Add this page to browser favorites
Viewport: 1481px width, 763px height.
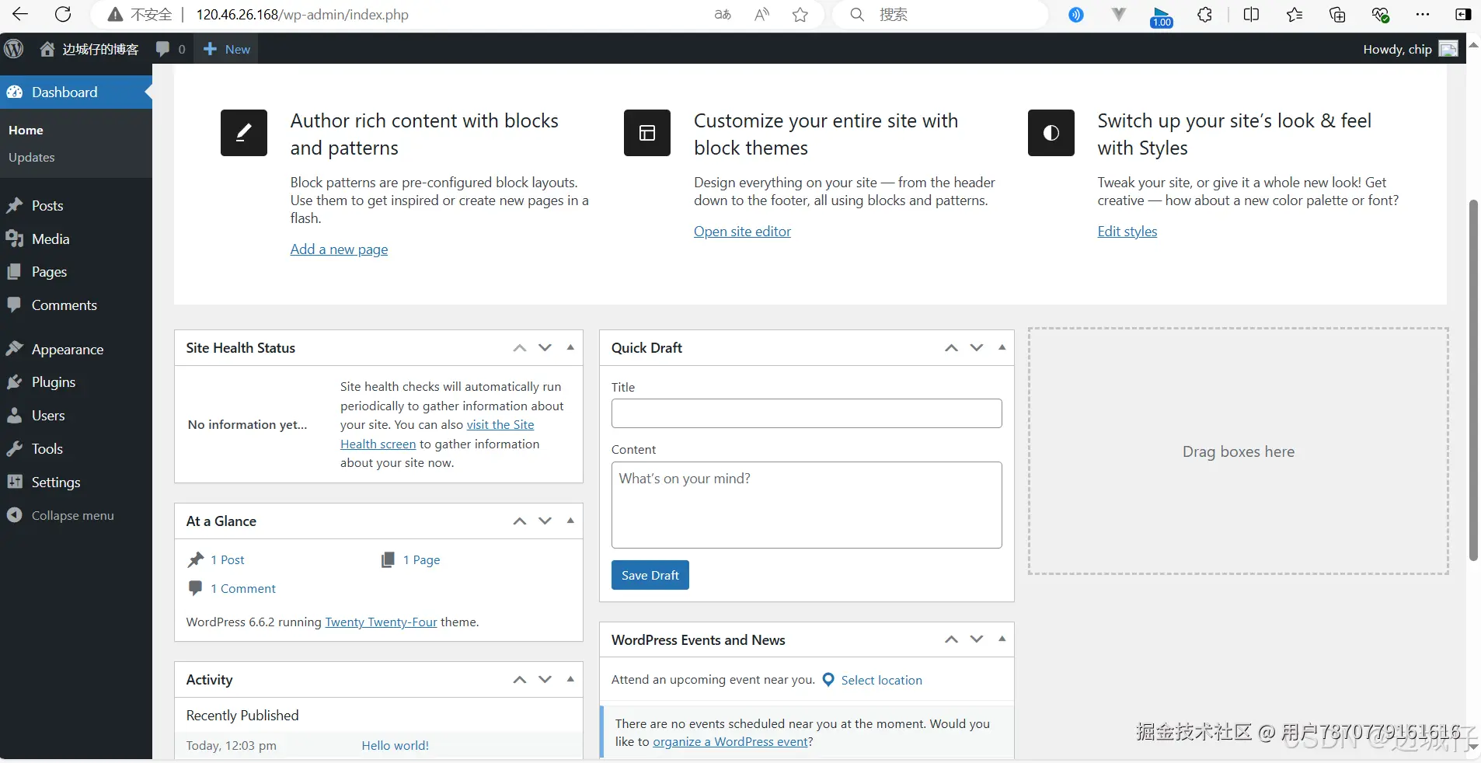tap(800, 14)
